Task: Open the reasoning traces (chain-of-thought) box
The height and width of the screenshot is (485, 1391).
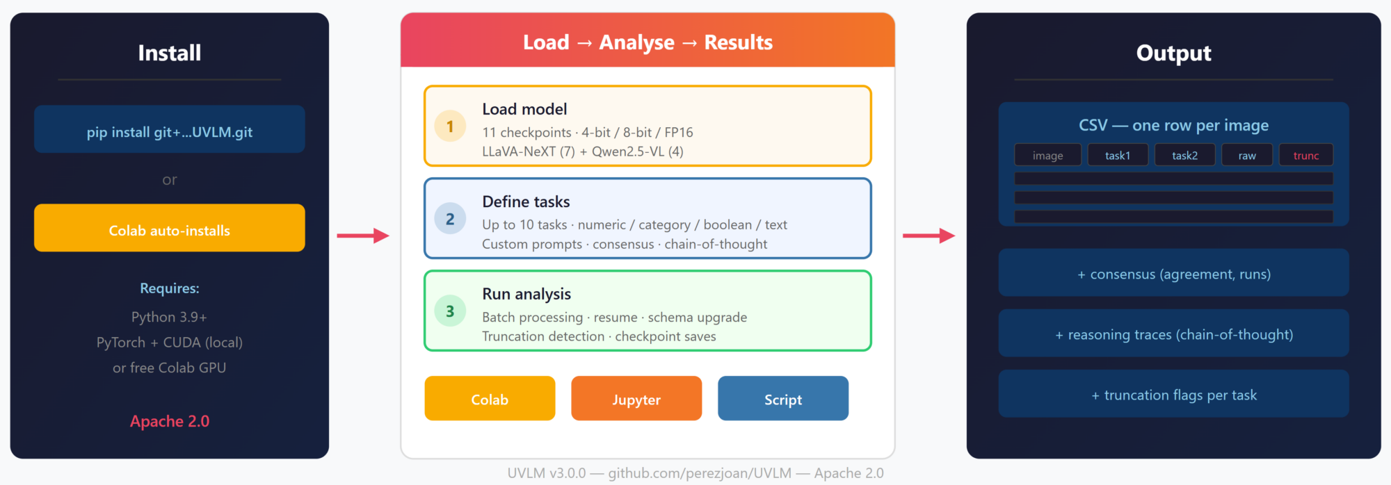Action: coord(1173,334)
